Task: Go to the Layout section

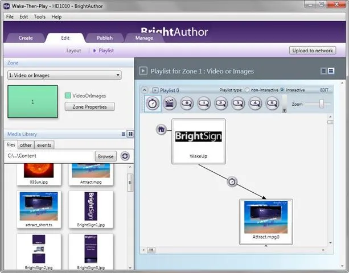Action: pyautogui.click(x=73, y=51)
